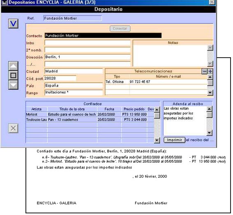Click Telecomunicaciones scrollbar down arrow
The height and width of the screenshot is (215, 233).
coord(210,92)
